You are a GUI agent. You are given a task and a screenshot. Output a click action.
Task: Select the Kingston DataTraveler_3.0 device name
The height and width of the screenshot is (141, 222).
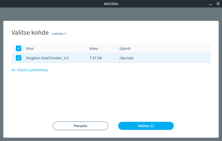(47, 58)
